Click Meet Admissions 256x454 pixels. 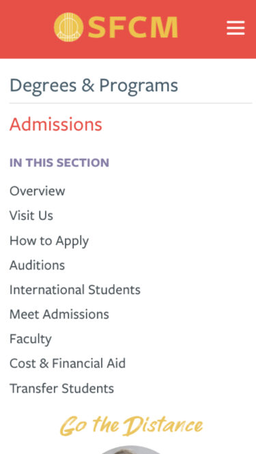59,315
